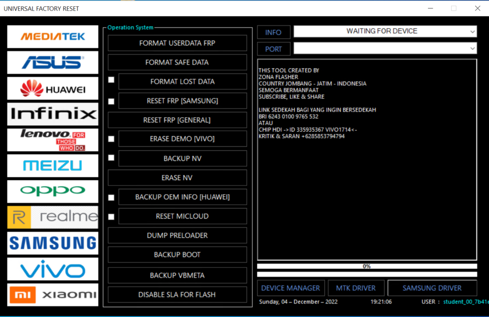Viewport: 489px width, 317px height.
Task: Click the BACKUP VBMETA button
Action: 177,275
